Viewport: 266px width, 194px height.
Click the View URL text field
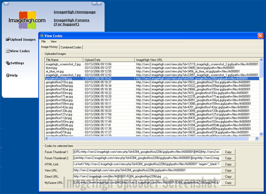tap(147, 170)
